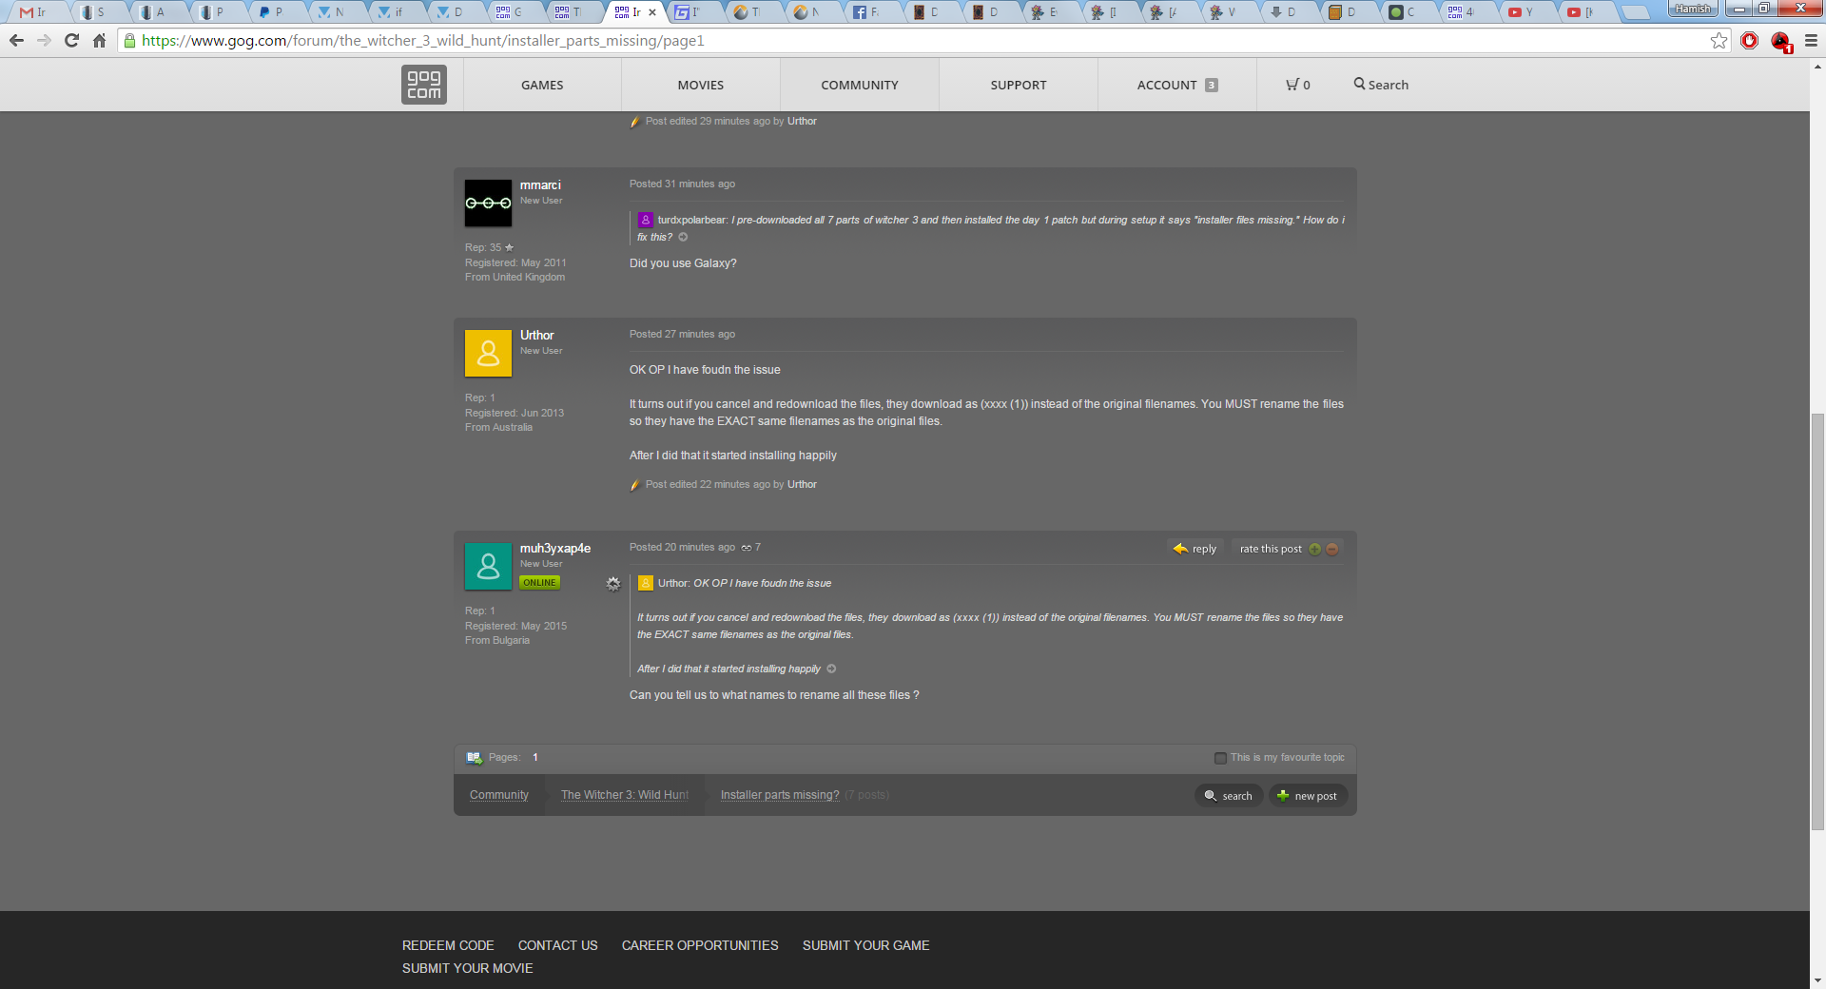Click mmarci's avatar image

coord(488,203)
